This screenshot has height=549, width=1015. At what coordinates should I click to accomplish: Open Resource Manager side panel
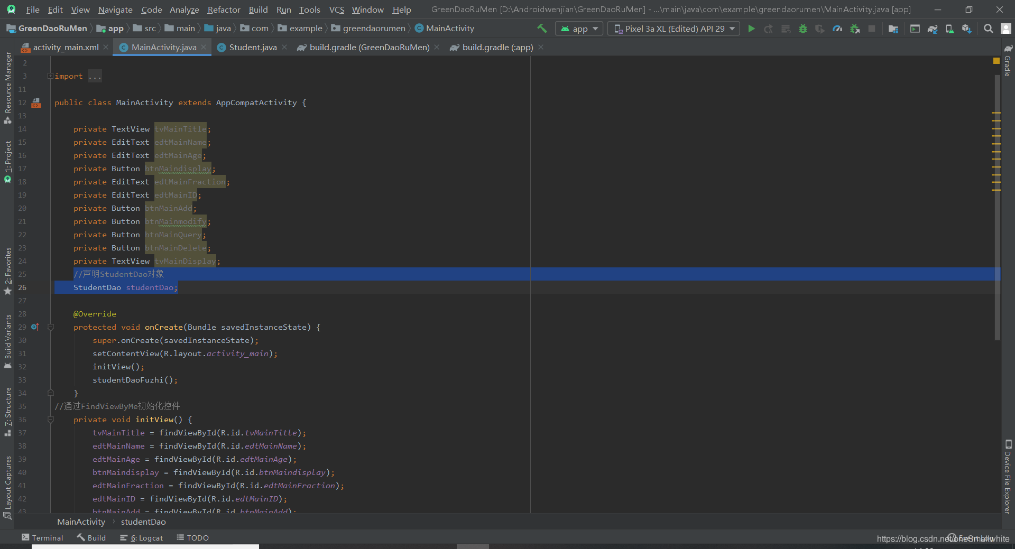click(7, 88)
